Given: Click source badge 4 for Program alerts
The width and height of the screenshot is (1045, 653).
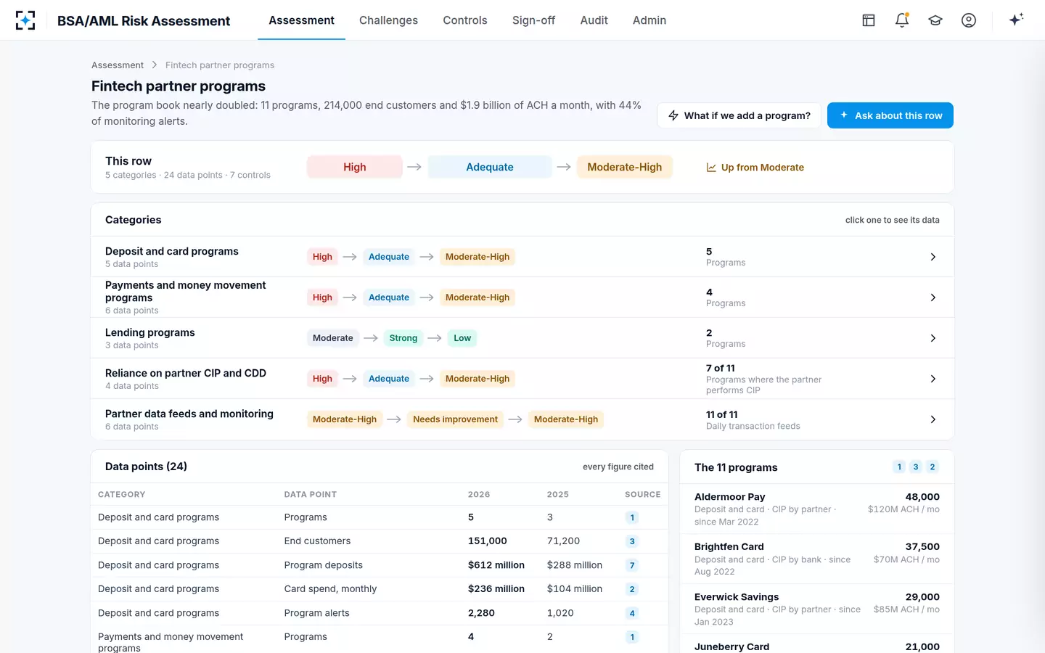Looking at the screenshot, I should [632, 613].
